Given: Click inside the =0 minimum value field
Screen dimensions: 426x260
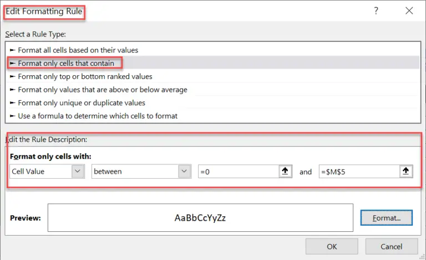Looking at the screenshot, I should pos(237,171).
